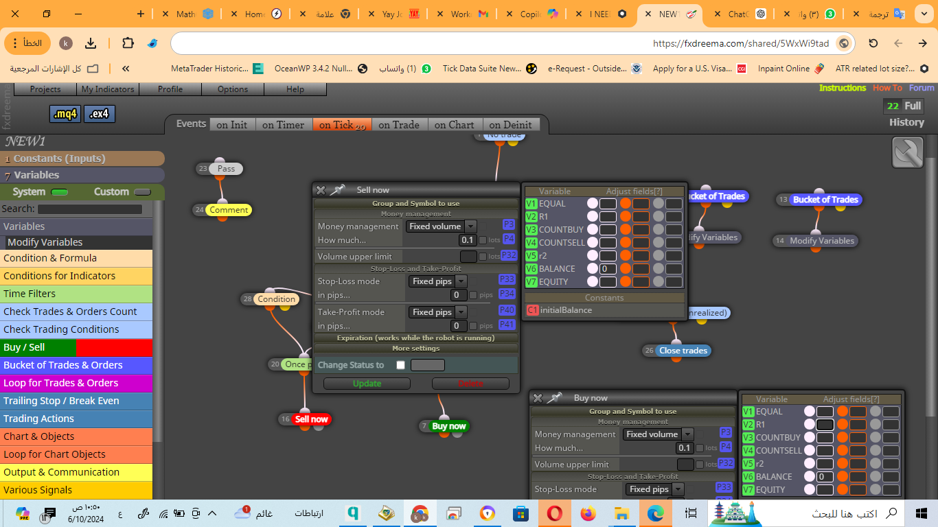The image size is (938, 527).
Task: Enable the System blocks toggle
Action: click(x=60, y=192)
